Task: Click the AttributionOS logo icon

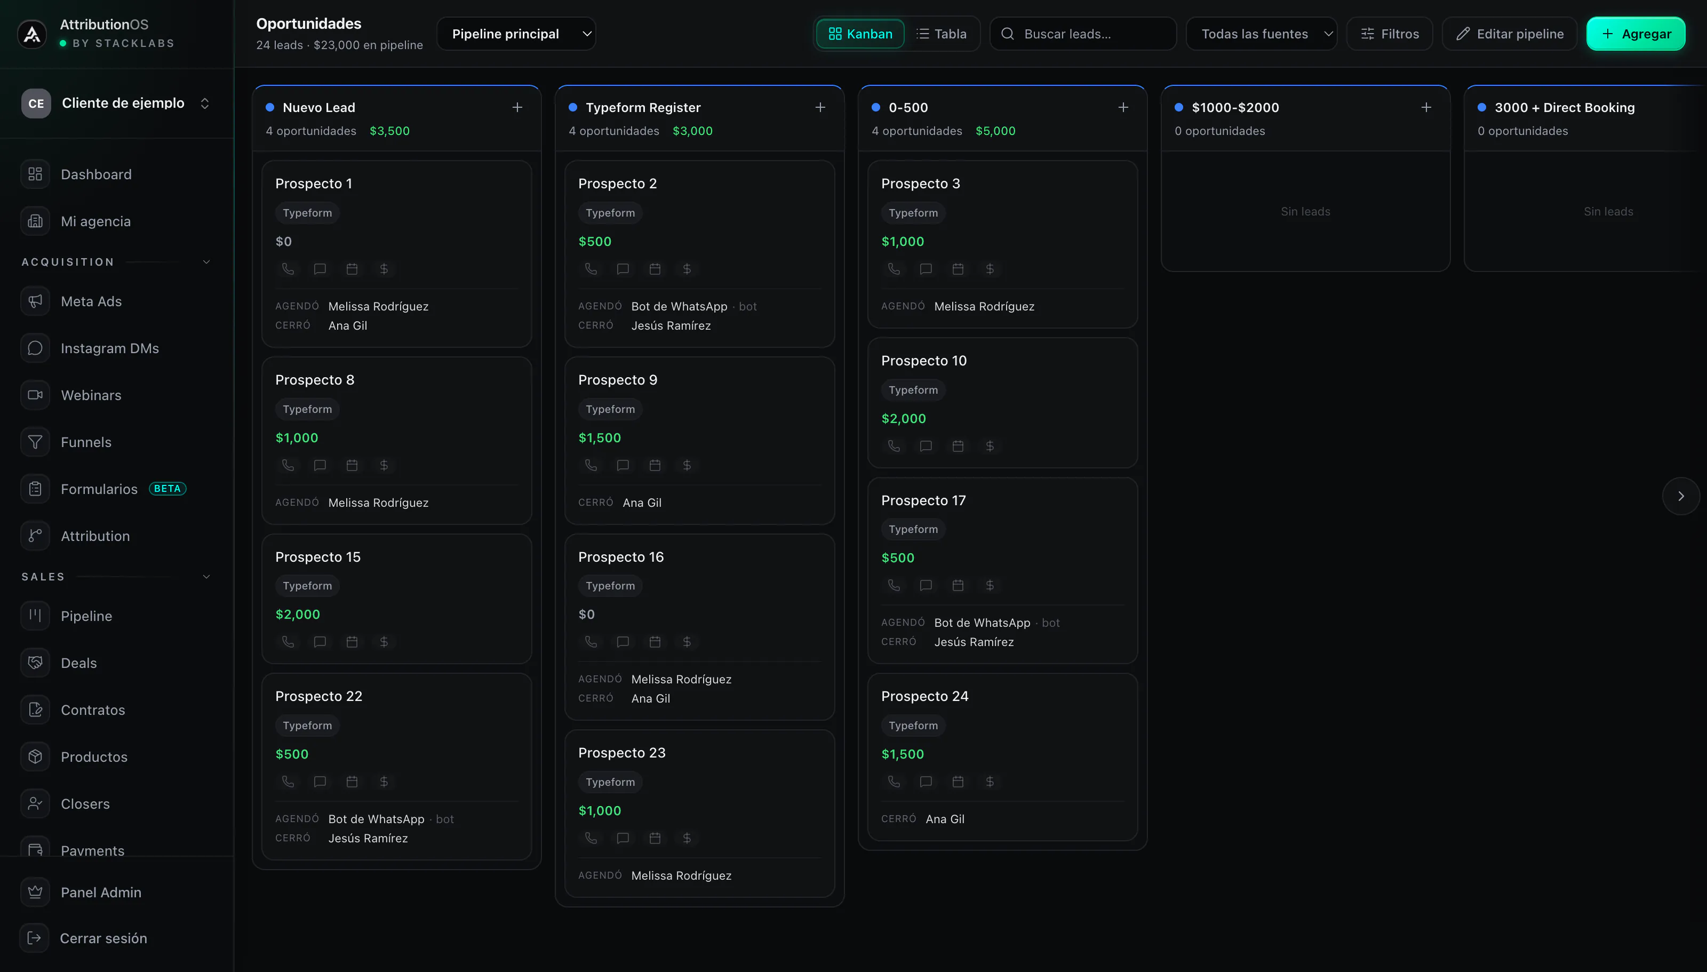Action: coord(32,34)
